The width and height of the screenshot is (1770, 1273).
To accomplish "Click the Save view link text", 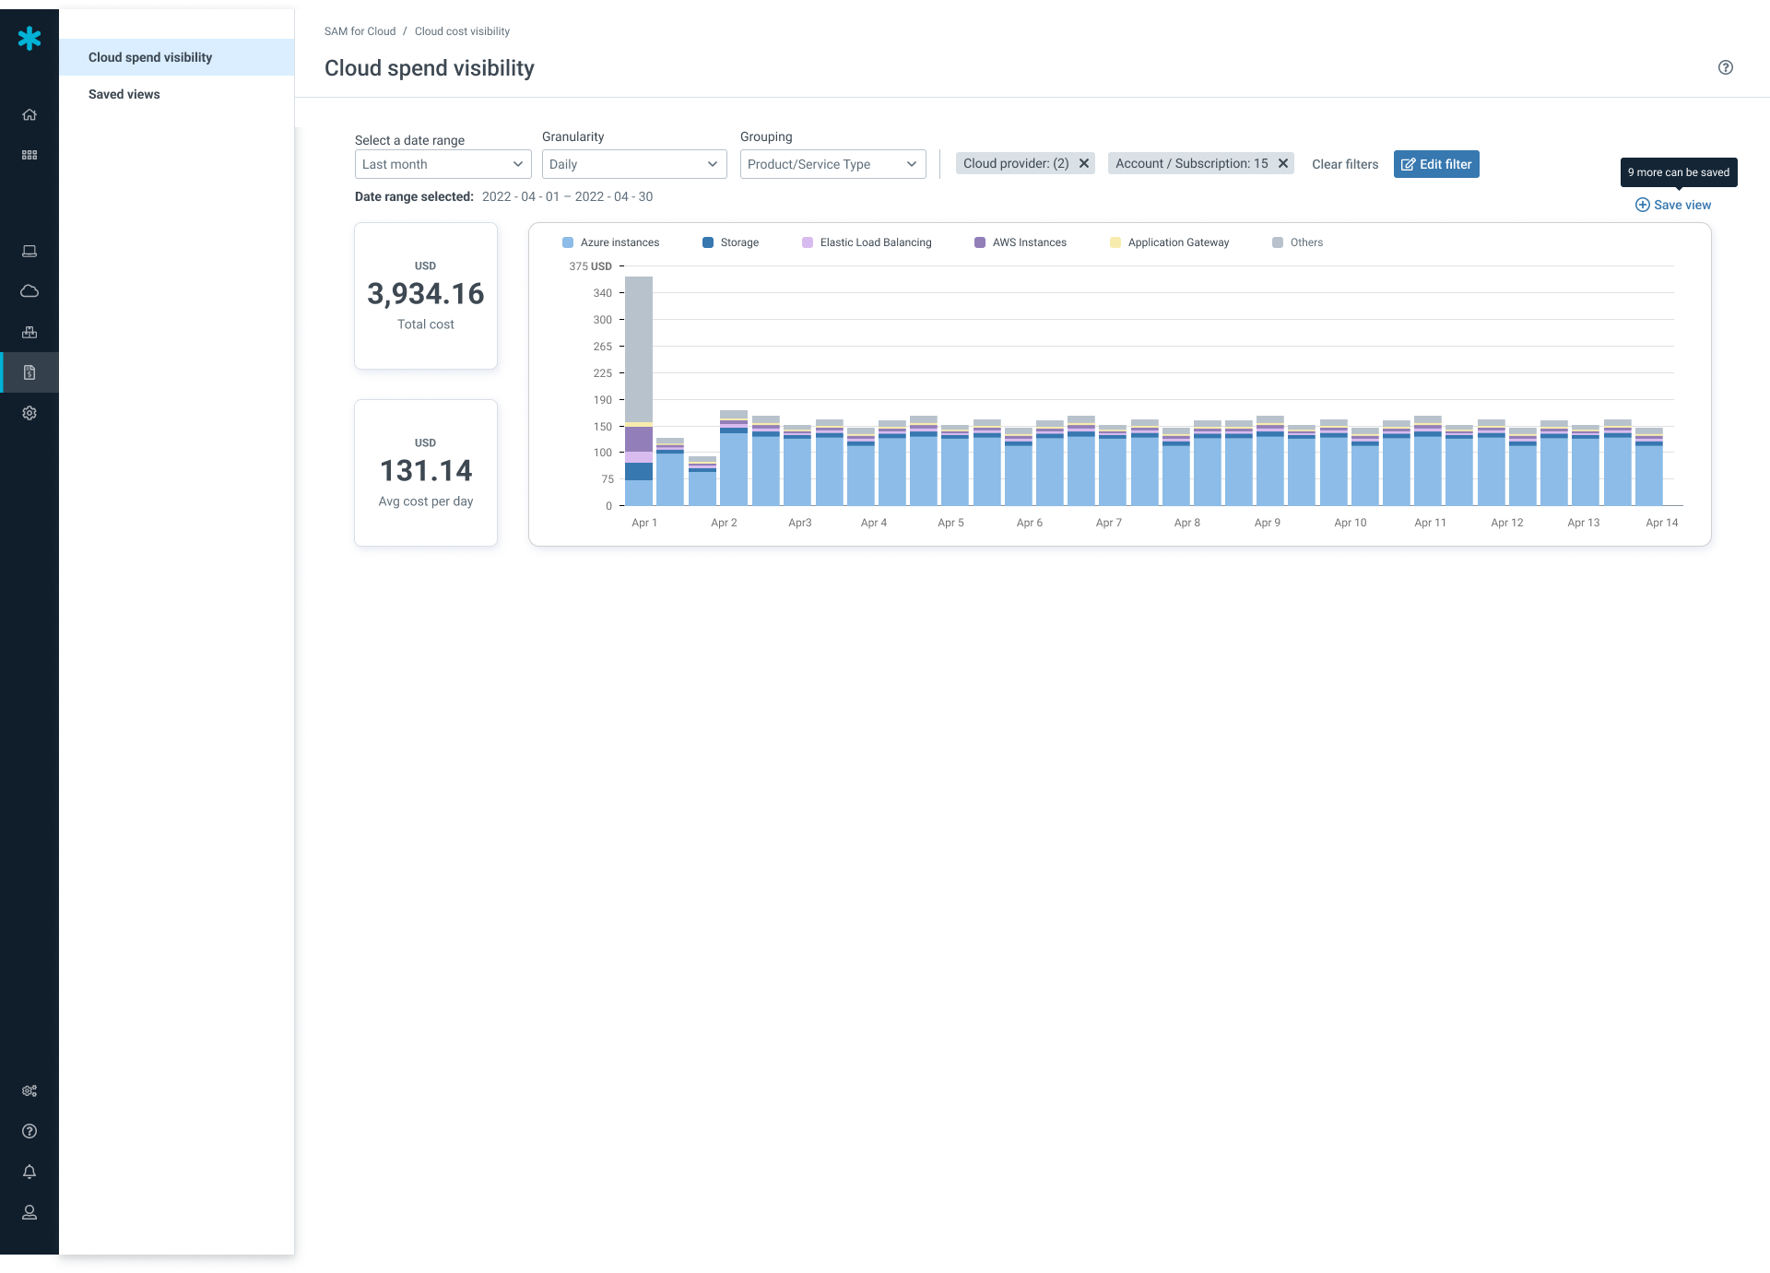I will 1682,205.
